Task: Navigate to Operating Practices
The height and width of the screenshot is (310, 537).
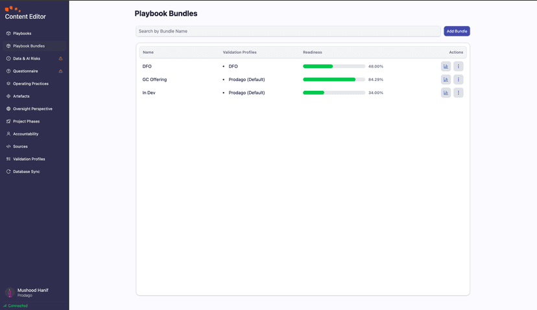Action: [30, 84]
